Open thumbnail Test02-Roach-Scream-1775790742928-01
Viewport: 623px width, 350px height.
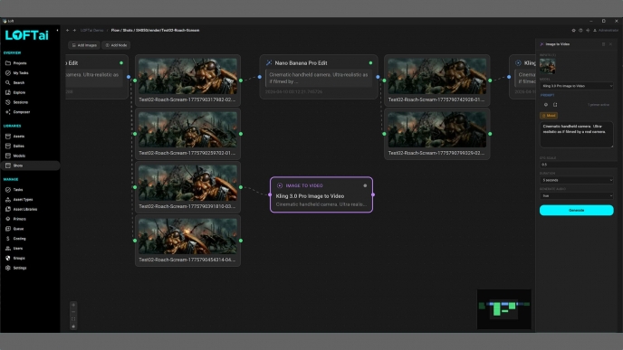437,76
